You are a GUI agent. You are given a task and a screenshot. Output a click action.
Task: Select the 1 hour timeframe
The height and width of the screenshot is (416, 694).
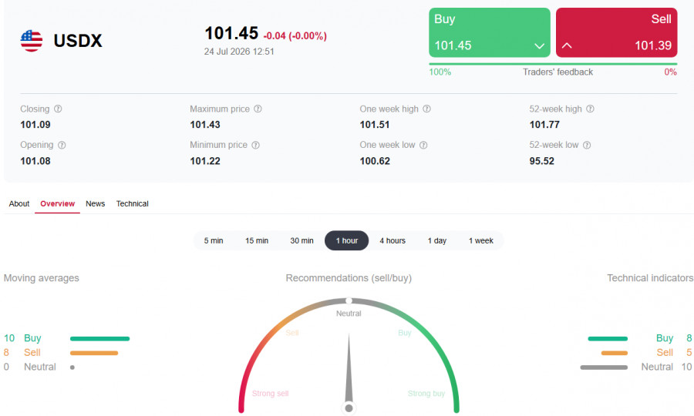tap(346, 240)
